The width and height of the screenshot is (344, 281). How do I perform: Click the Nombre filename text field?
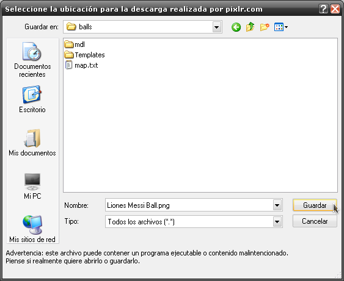(189, 205)
